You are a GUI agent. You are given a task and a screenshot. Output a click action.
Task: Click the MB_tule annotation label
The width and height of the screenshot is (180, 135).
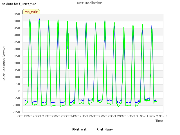click(x=31, y=12)
